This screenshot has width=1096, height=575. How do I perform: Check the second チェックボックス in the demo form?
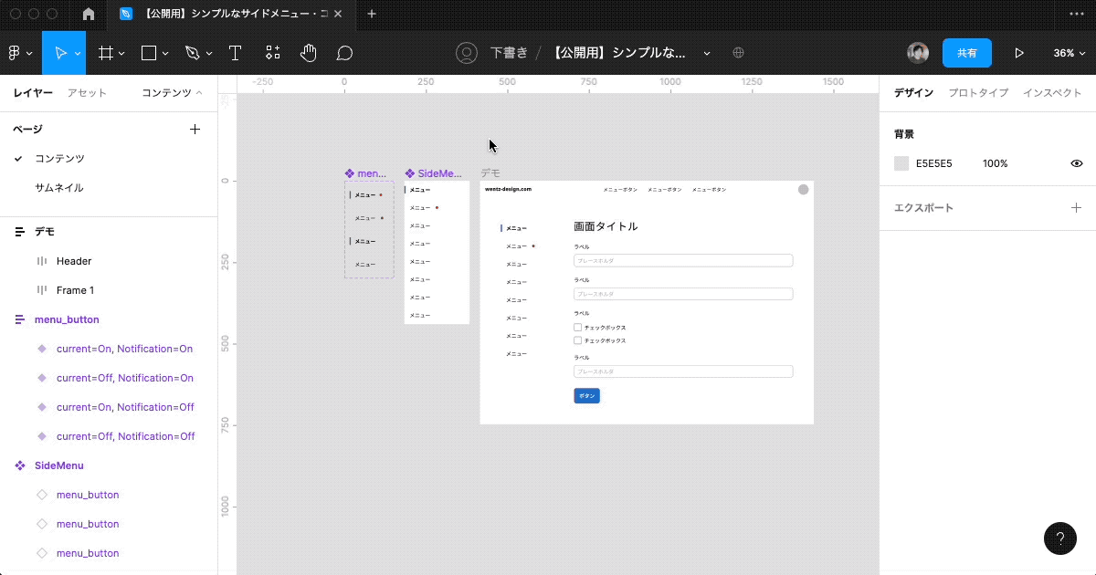[x=577, y=340]
